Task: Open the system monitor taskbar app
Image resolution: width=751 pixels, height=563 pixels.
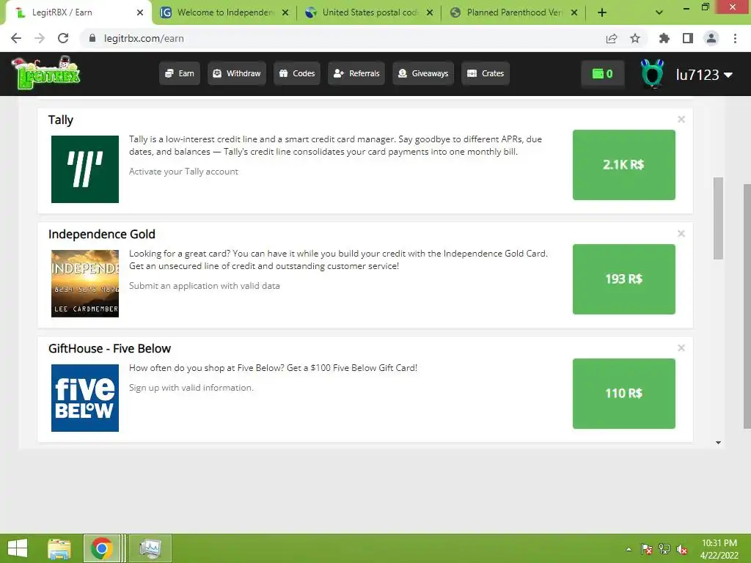Action: click(x=150, y=548)
